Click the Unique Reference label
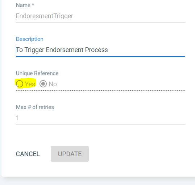This screenshot has height=185, width=195. (37, 73)
